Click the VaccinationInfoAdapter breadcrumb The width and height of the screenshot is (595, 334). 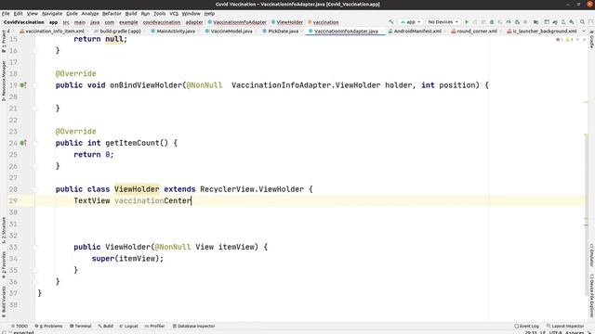click(237, 22)
